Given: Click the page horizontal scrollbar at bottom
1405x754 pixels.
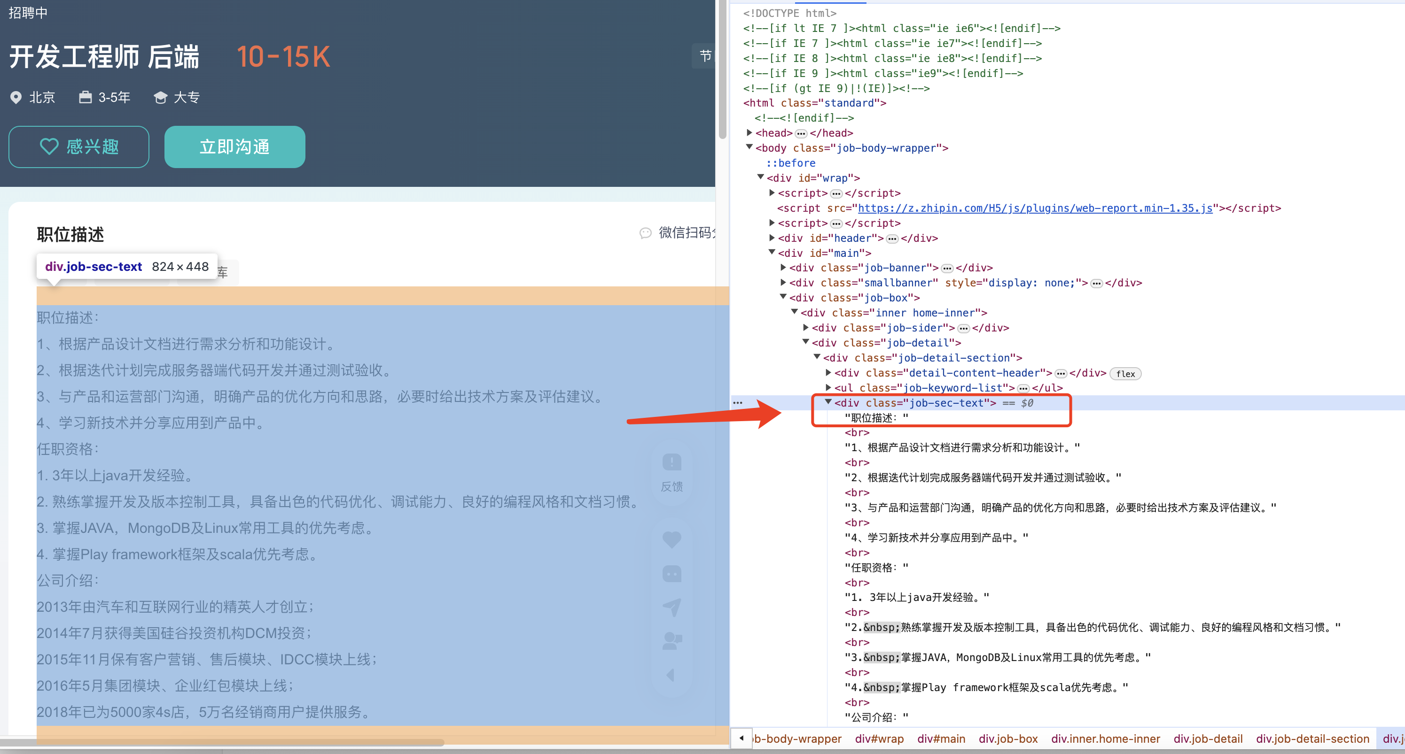Looking at the screenshot, I should point(221,742).
